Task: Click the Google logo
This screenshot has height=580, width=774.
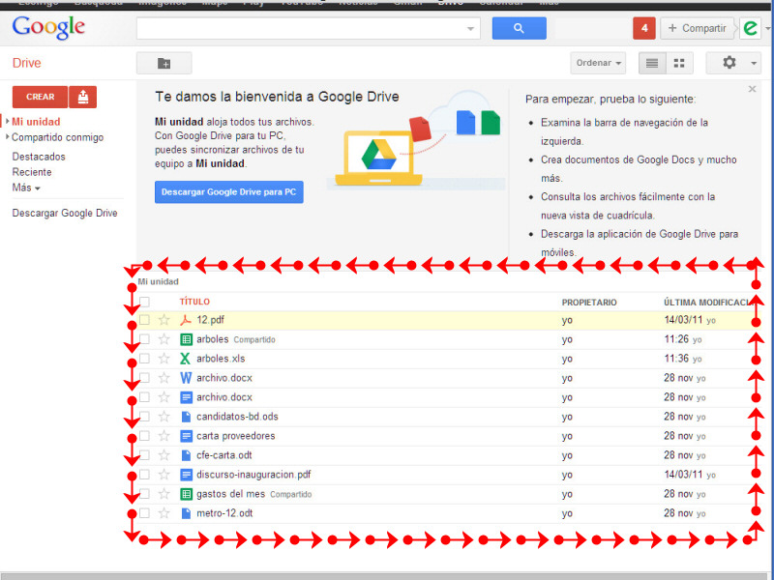Action: coord(48,28)
